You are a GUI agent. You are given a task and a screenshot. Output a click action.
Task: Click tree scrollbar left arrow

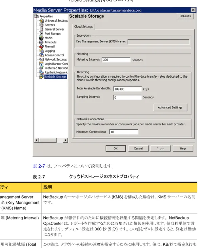tap(36, 140)
